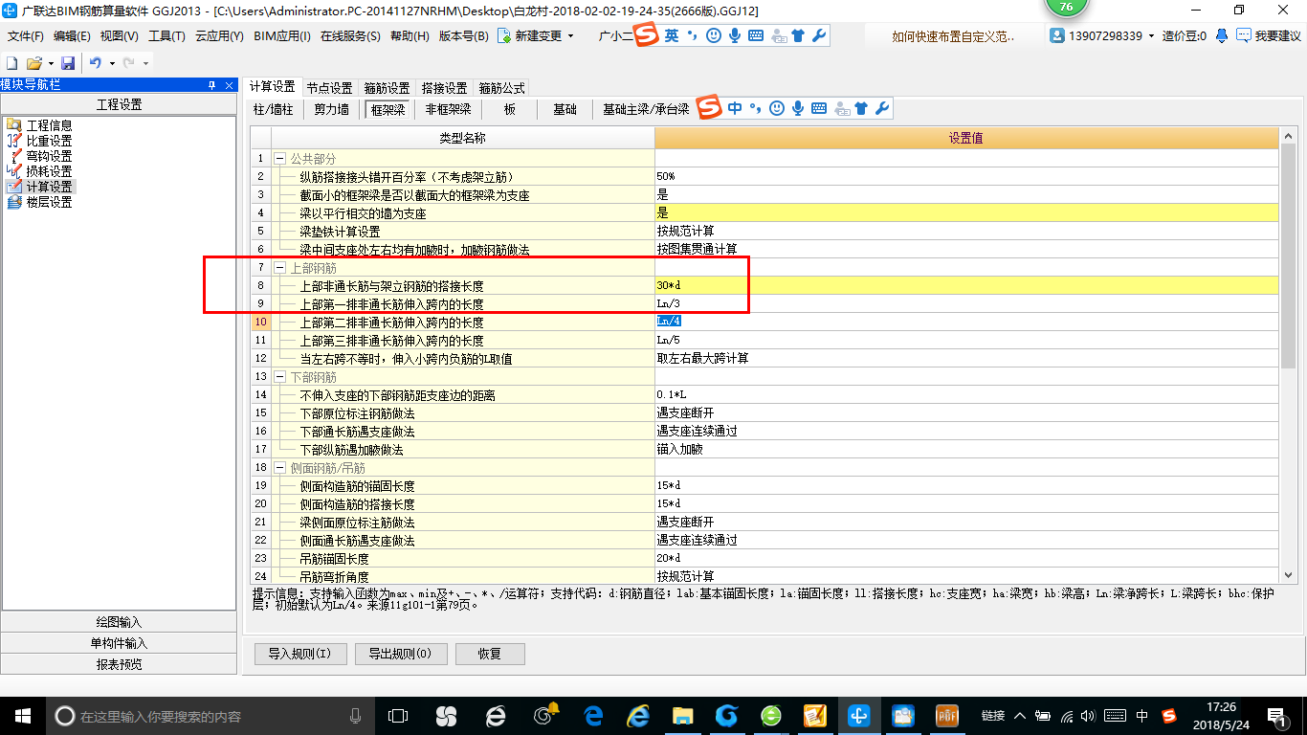The width and height of the screenshot is (1307, 735).
Task: Click the shirt skin icon in 中 IME bar
Action: pos(861,108)
